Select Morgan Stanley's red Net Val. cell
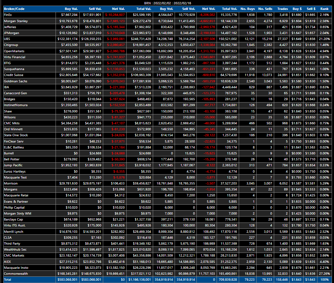The image size is (334, 283). tap(115, 21)
